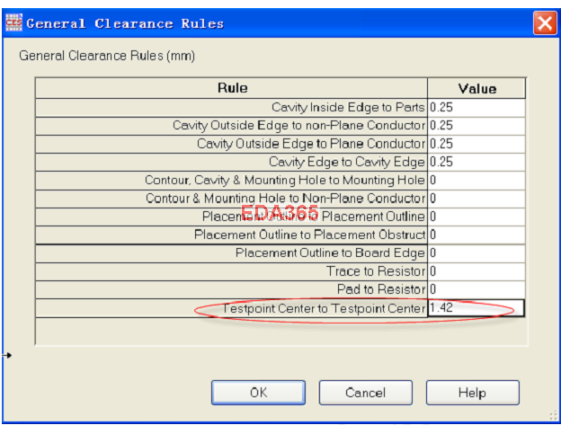Edit Cavity Edge to Cavity Edge value
Viewport: 561px width, 425px height.
[x=476, y=163]
